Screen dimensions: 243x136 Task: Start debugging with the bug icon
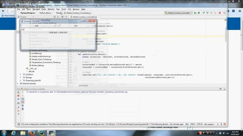(x=199, y=13)
